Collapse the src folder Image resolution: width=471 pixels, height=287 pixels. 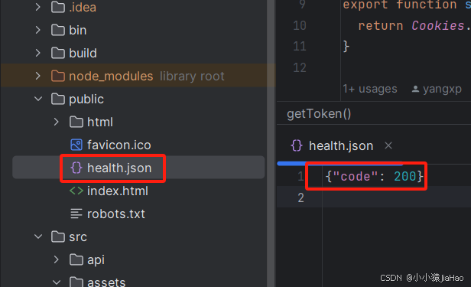pos(38,236)
